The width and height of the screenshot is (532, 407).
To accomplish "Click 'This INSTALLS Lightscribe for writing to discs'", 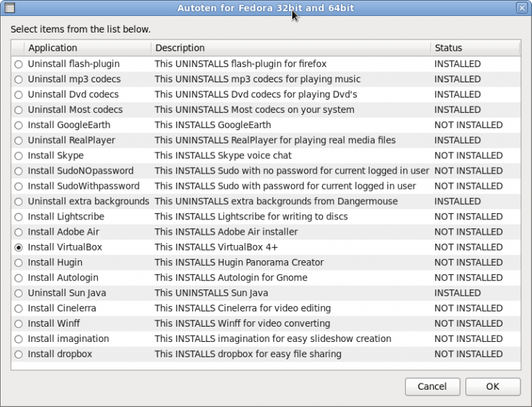I will click(251, 217).
